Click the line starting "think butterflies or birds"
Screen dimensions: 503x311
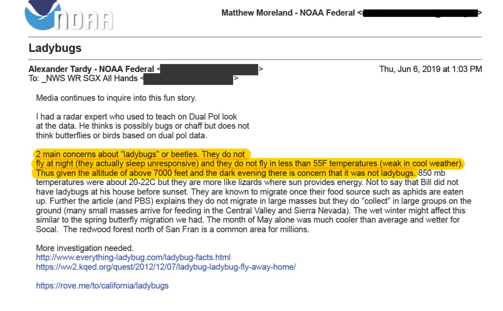tap(121, 135)
